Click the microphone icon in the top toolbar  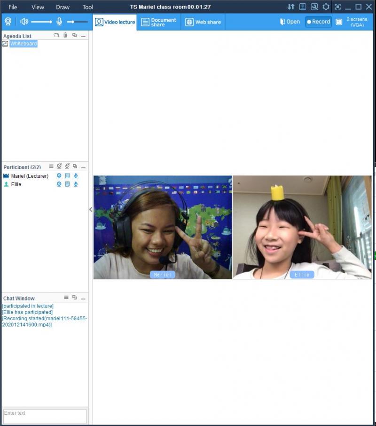click(x=59, y=22)
